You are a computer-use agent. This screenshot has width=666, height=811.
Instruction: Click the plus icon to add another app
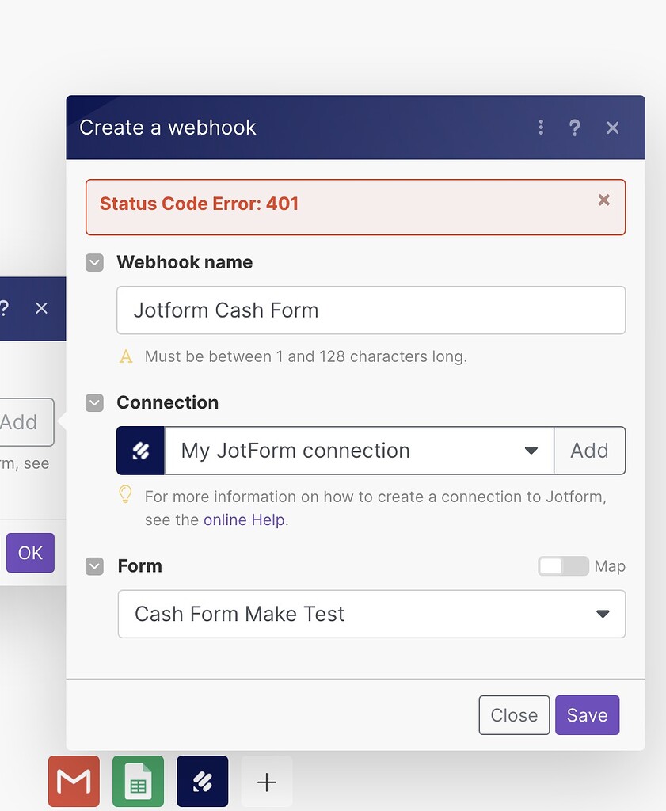(x=266, y=781)
